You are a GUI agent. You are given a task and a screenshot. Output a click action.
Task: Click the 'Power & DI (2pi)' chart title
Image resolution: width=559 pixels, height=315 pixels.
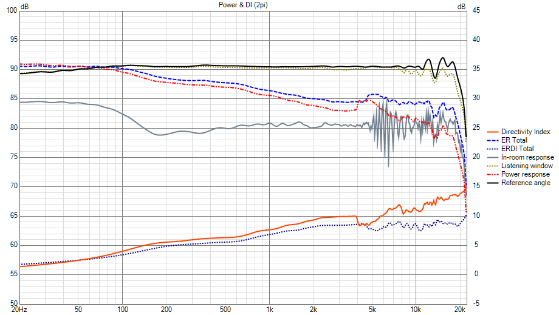pyautogui.click(x=243, y=5)
